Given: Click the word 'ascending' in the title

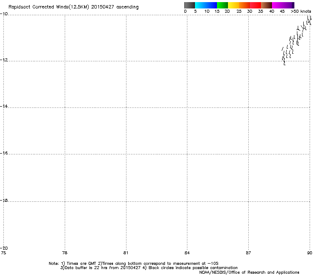Looking at the screenshot, I should 127,7.
